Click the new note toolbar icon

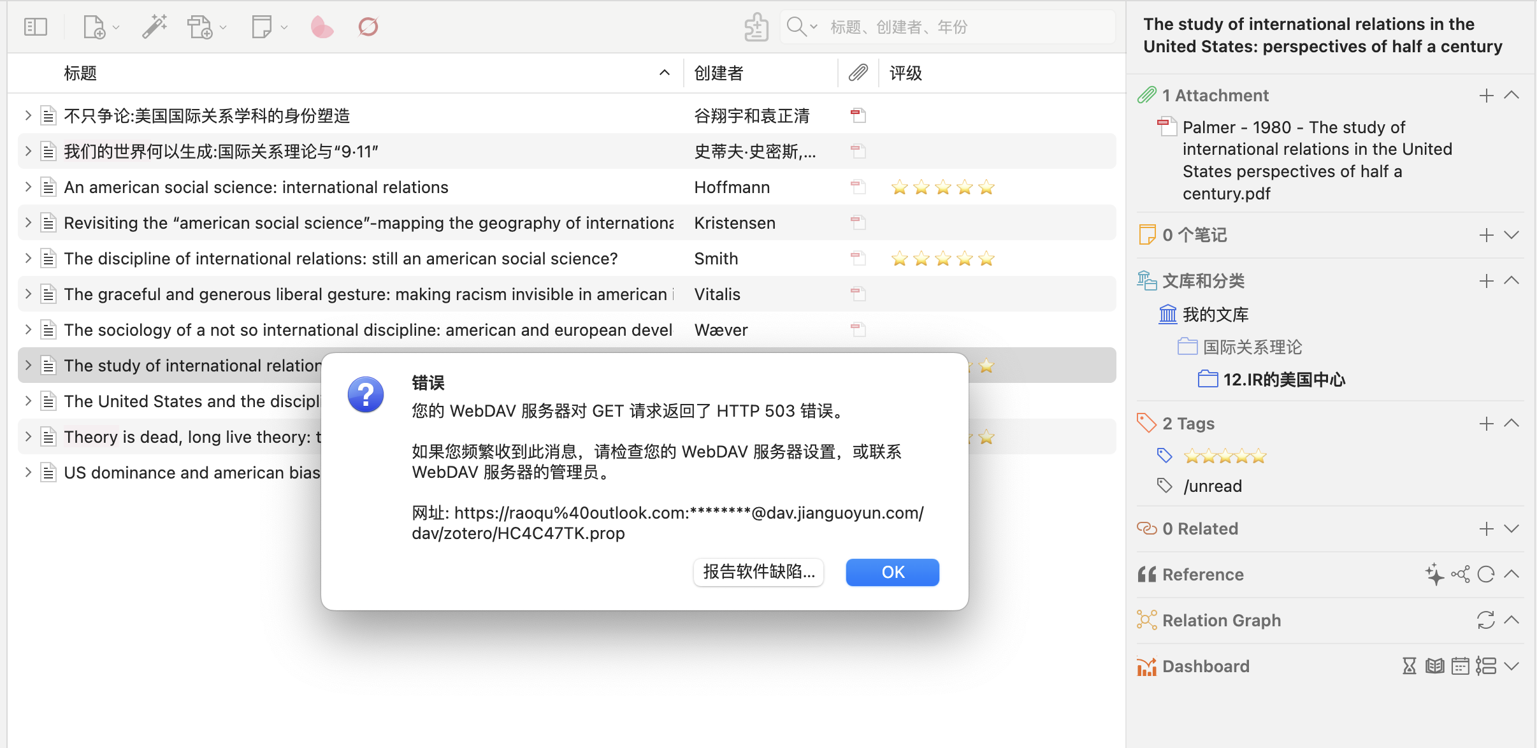coord(262,27)
